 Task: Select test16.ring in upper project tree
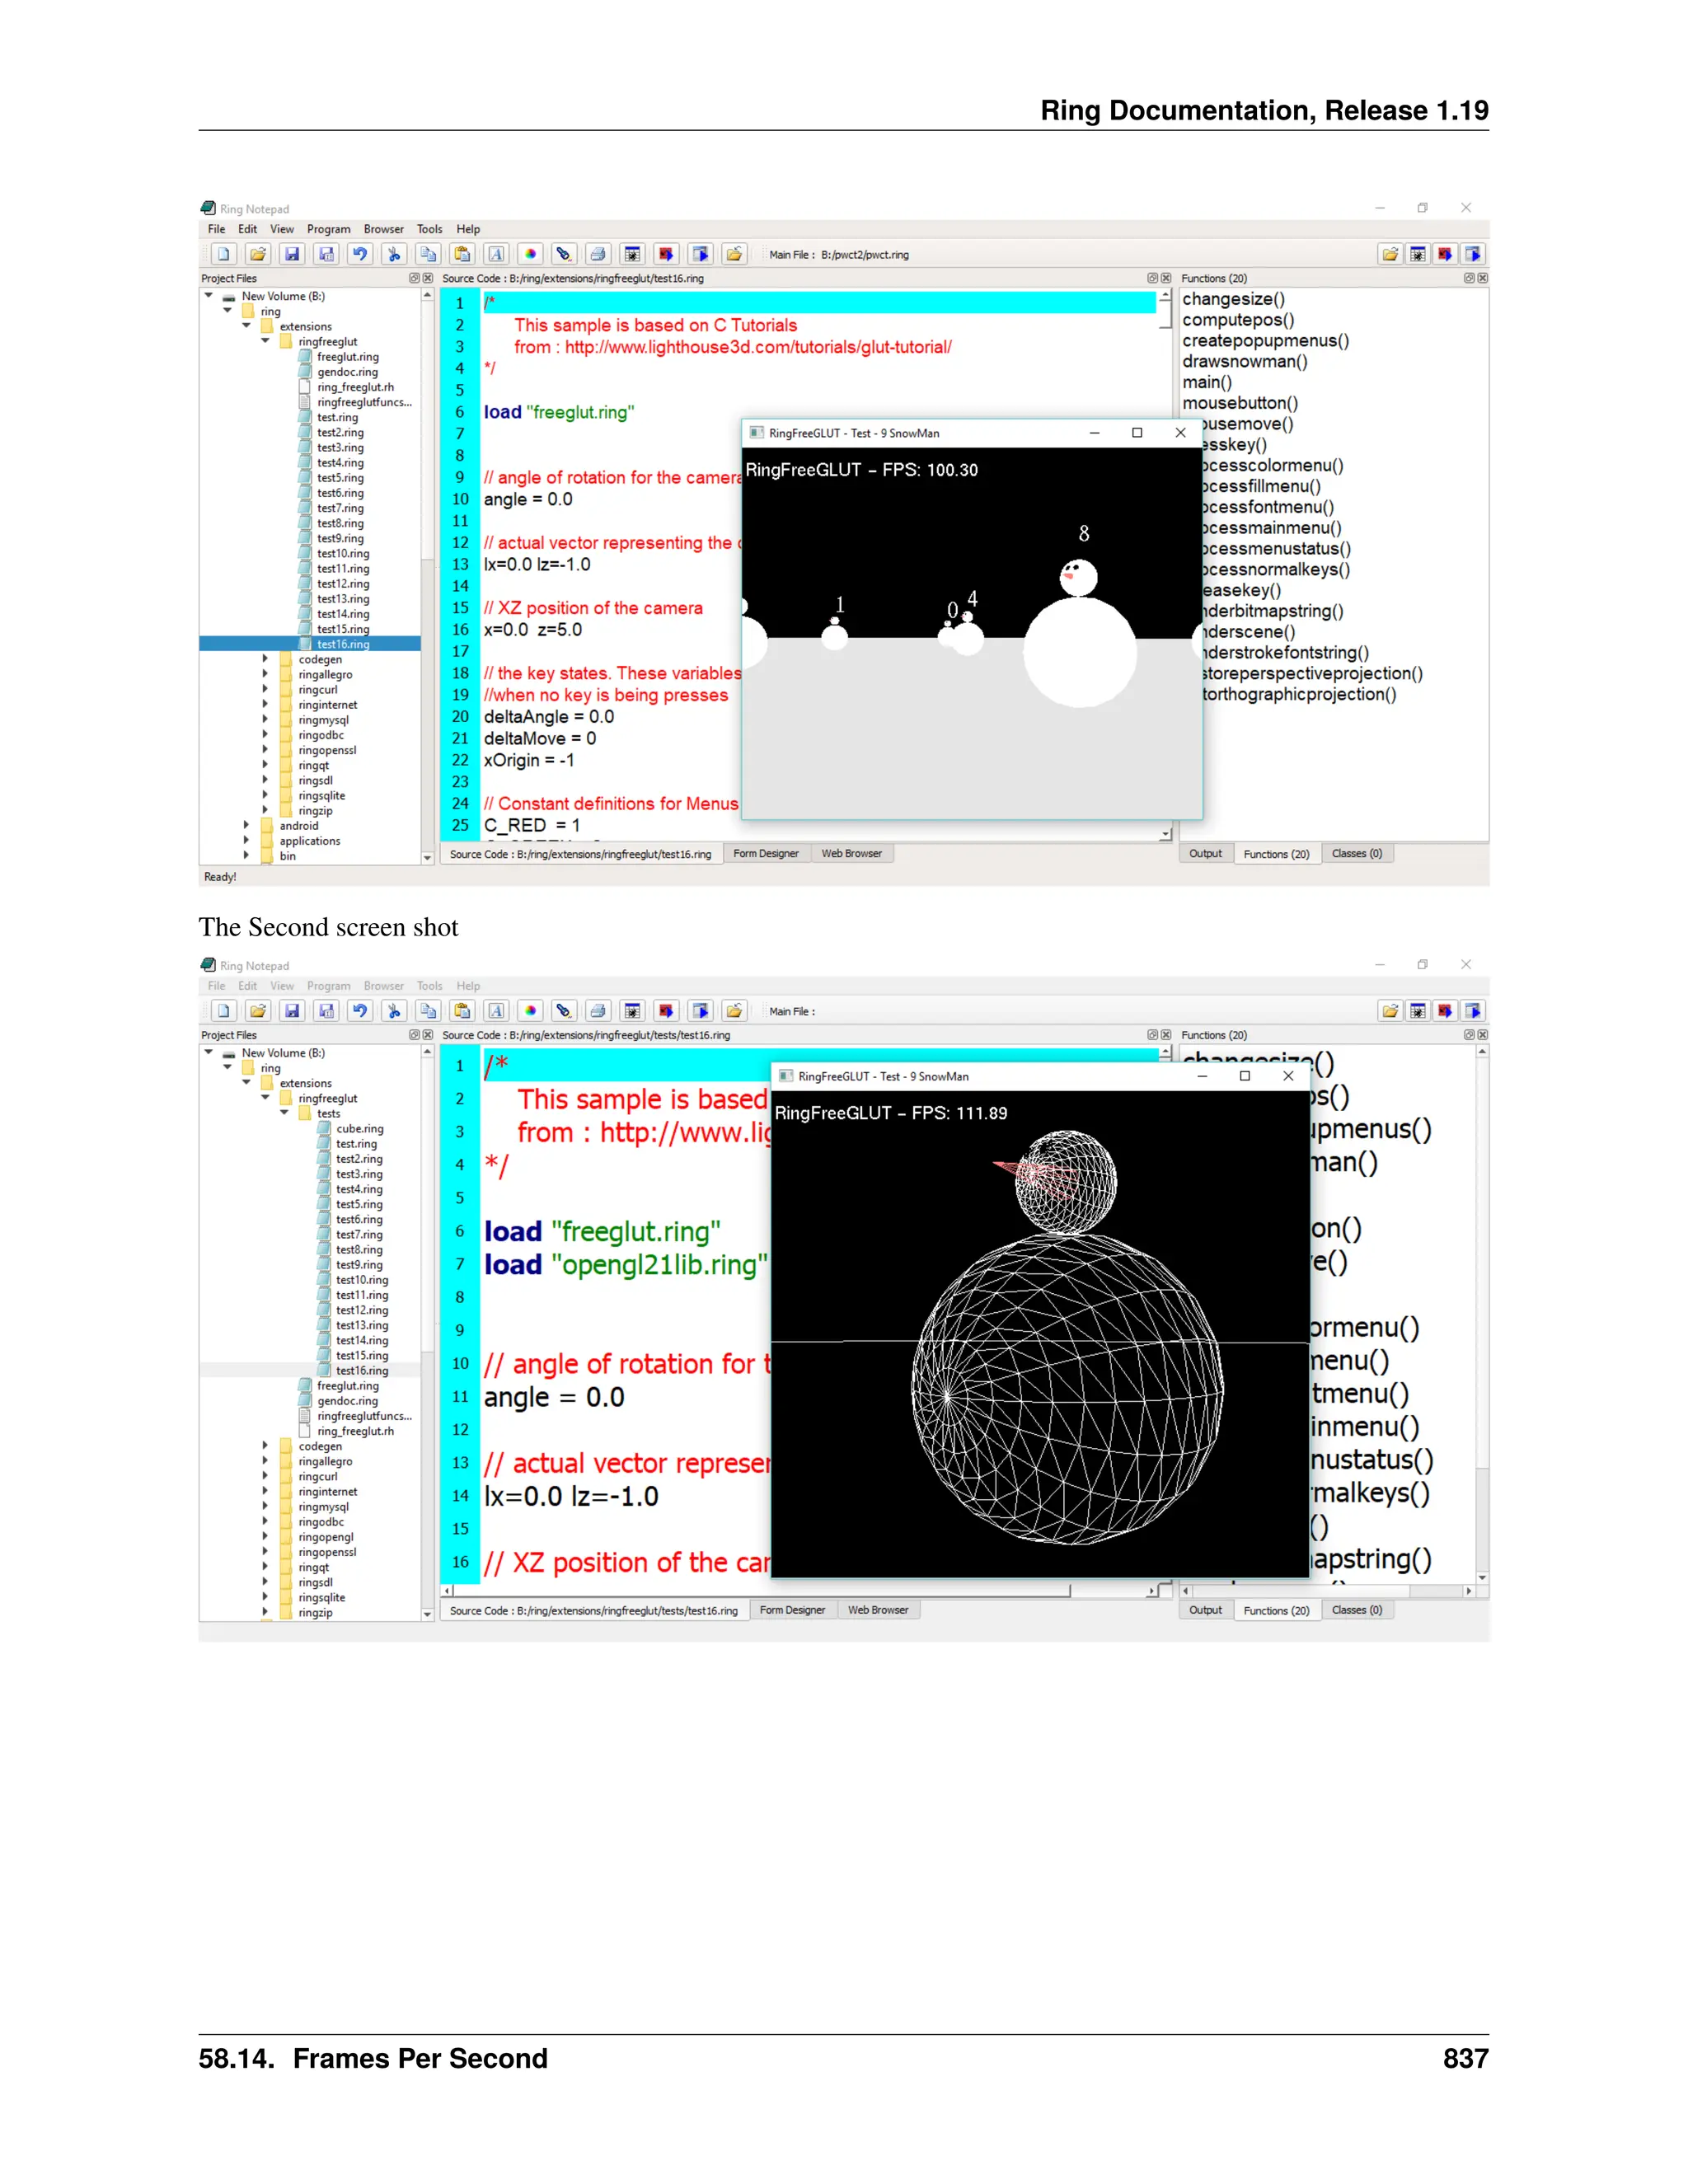click(343, 644)
